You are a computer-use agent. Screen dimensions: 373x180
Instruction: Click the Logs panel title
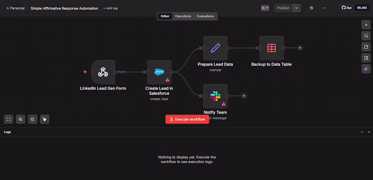7,132
